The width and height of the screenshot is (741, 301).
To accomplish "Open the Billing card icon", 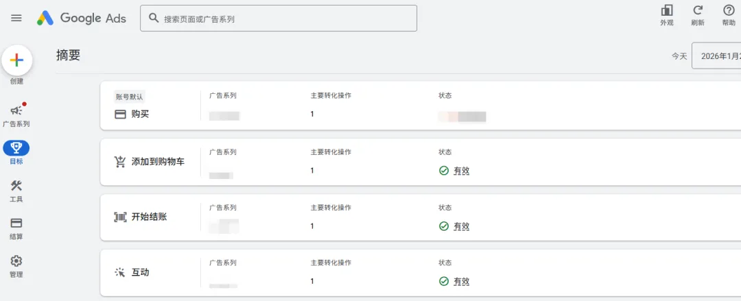I will coord(16,224).
